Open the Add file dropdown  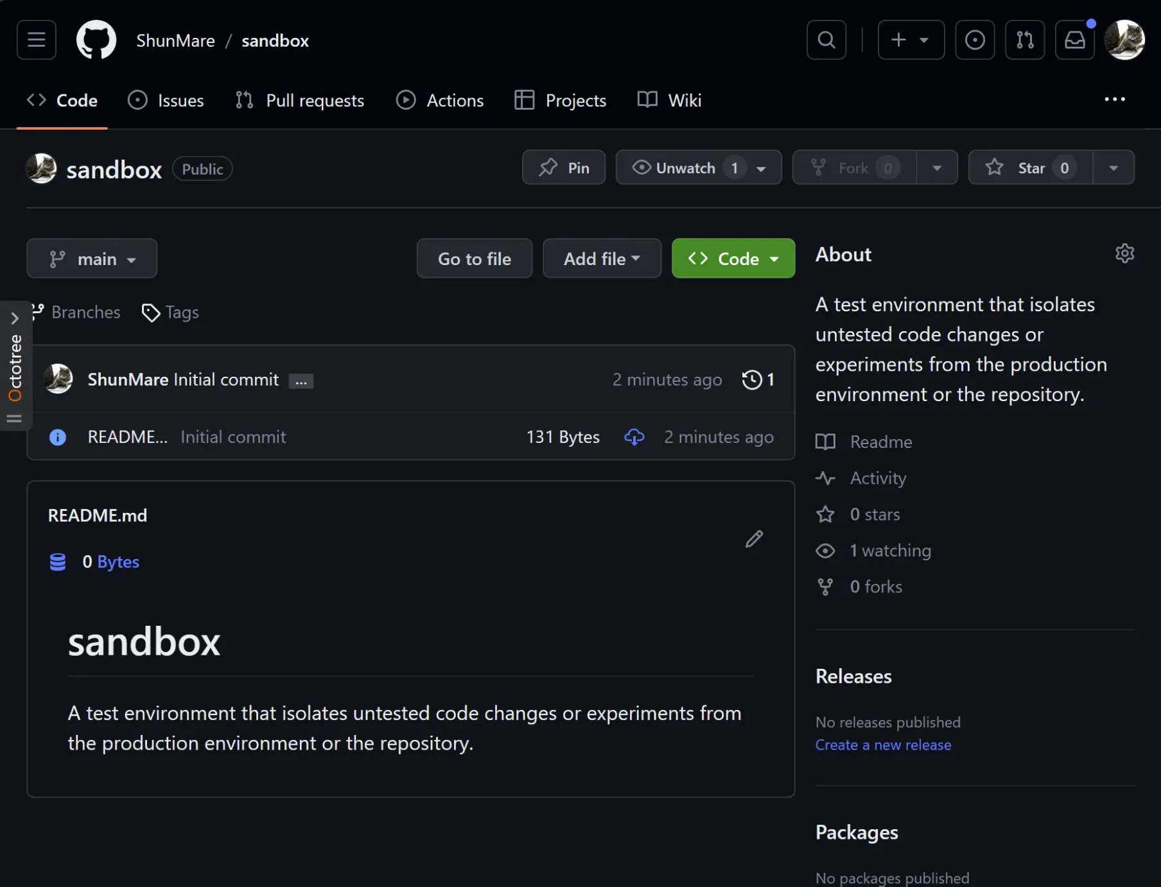(x=602, y=259)
